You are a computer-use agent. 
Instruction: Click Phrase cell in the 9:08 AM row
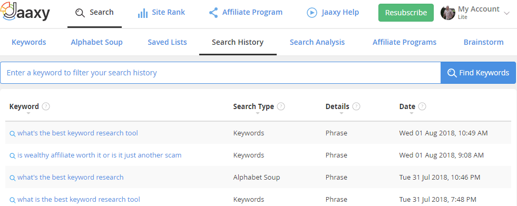click(x=336, y=155)
